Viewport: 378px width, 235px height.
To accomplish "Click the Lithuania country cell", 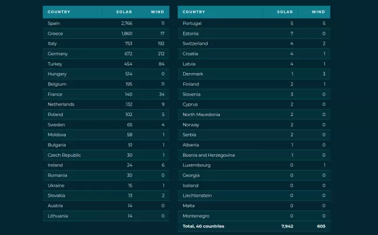I will point(58,216).
